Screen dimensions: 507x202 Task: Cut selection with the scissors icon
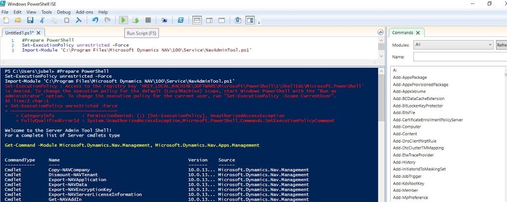click(42, 20)
